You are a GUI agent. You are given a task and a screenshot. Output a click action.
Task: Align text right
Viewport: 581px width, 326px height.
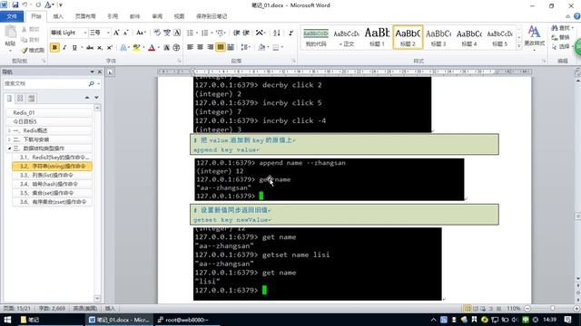pyautogui.click(x=210, y=47)
